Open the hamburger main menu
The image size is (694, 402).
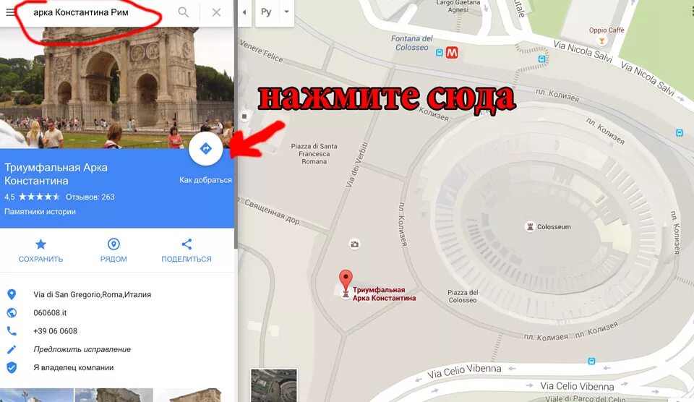11,12
